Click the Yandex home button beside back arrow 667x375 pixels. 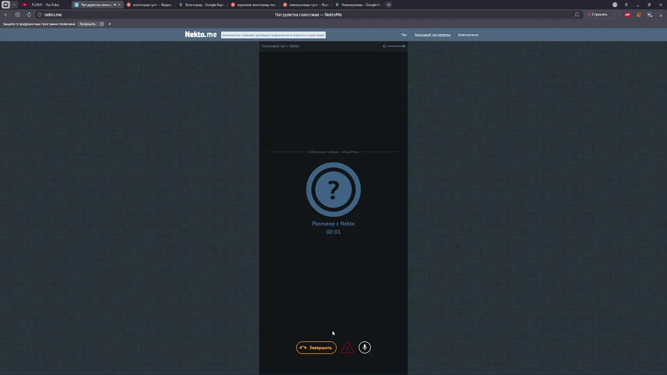[x=18, y=15]
